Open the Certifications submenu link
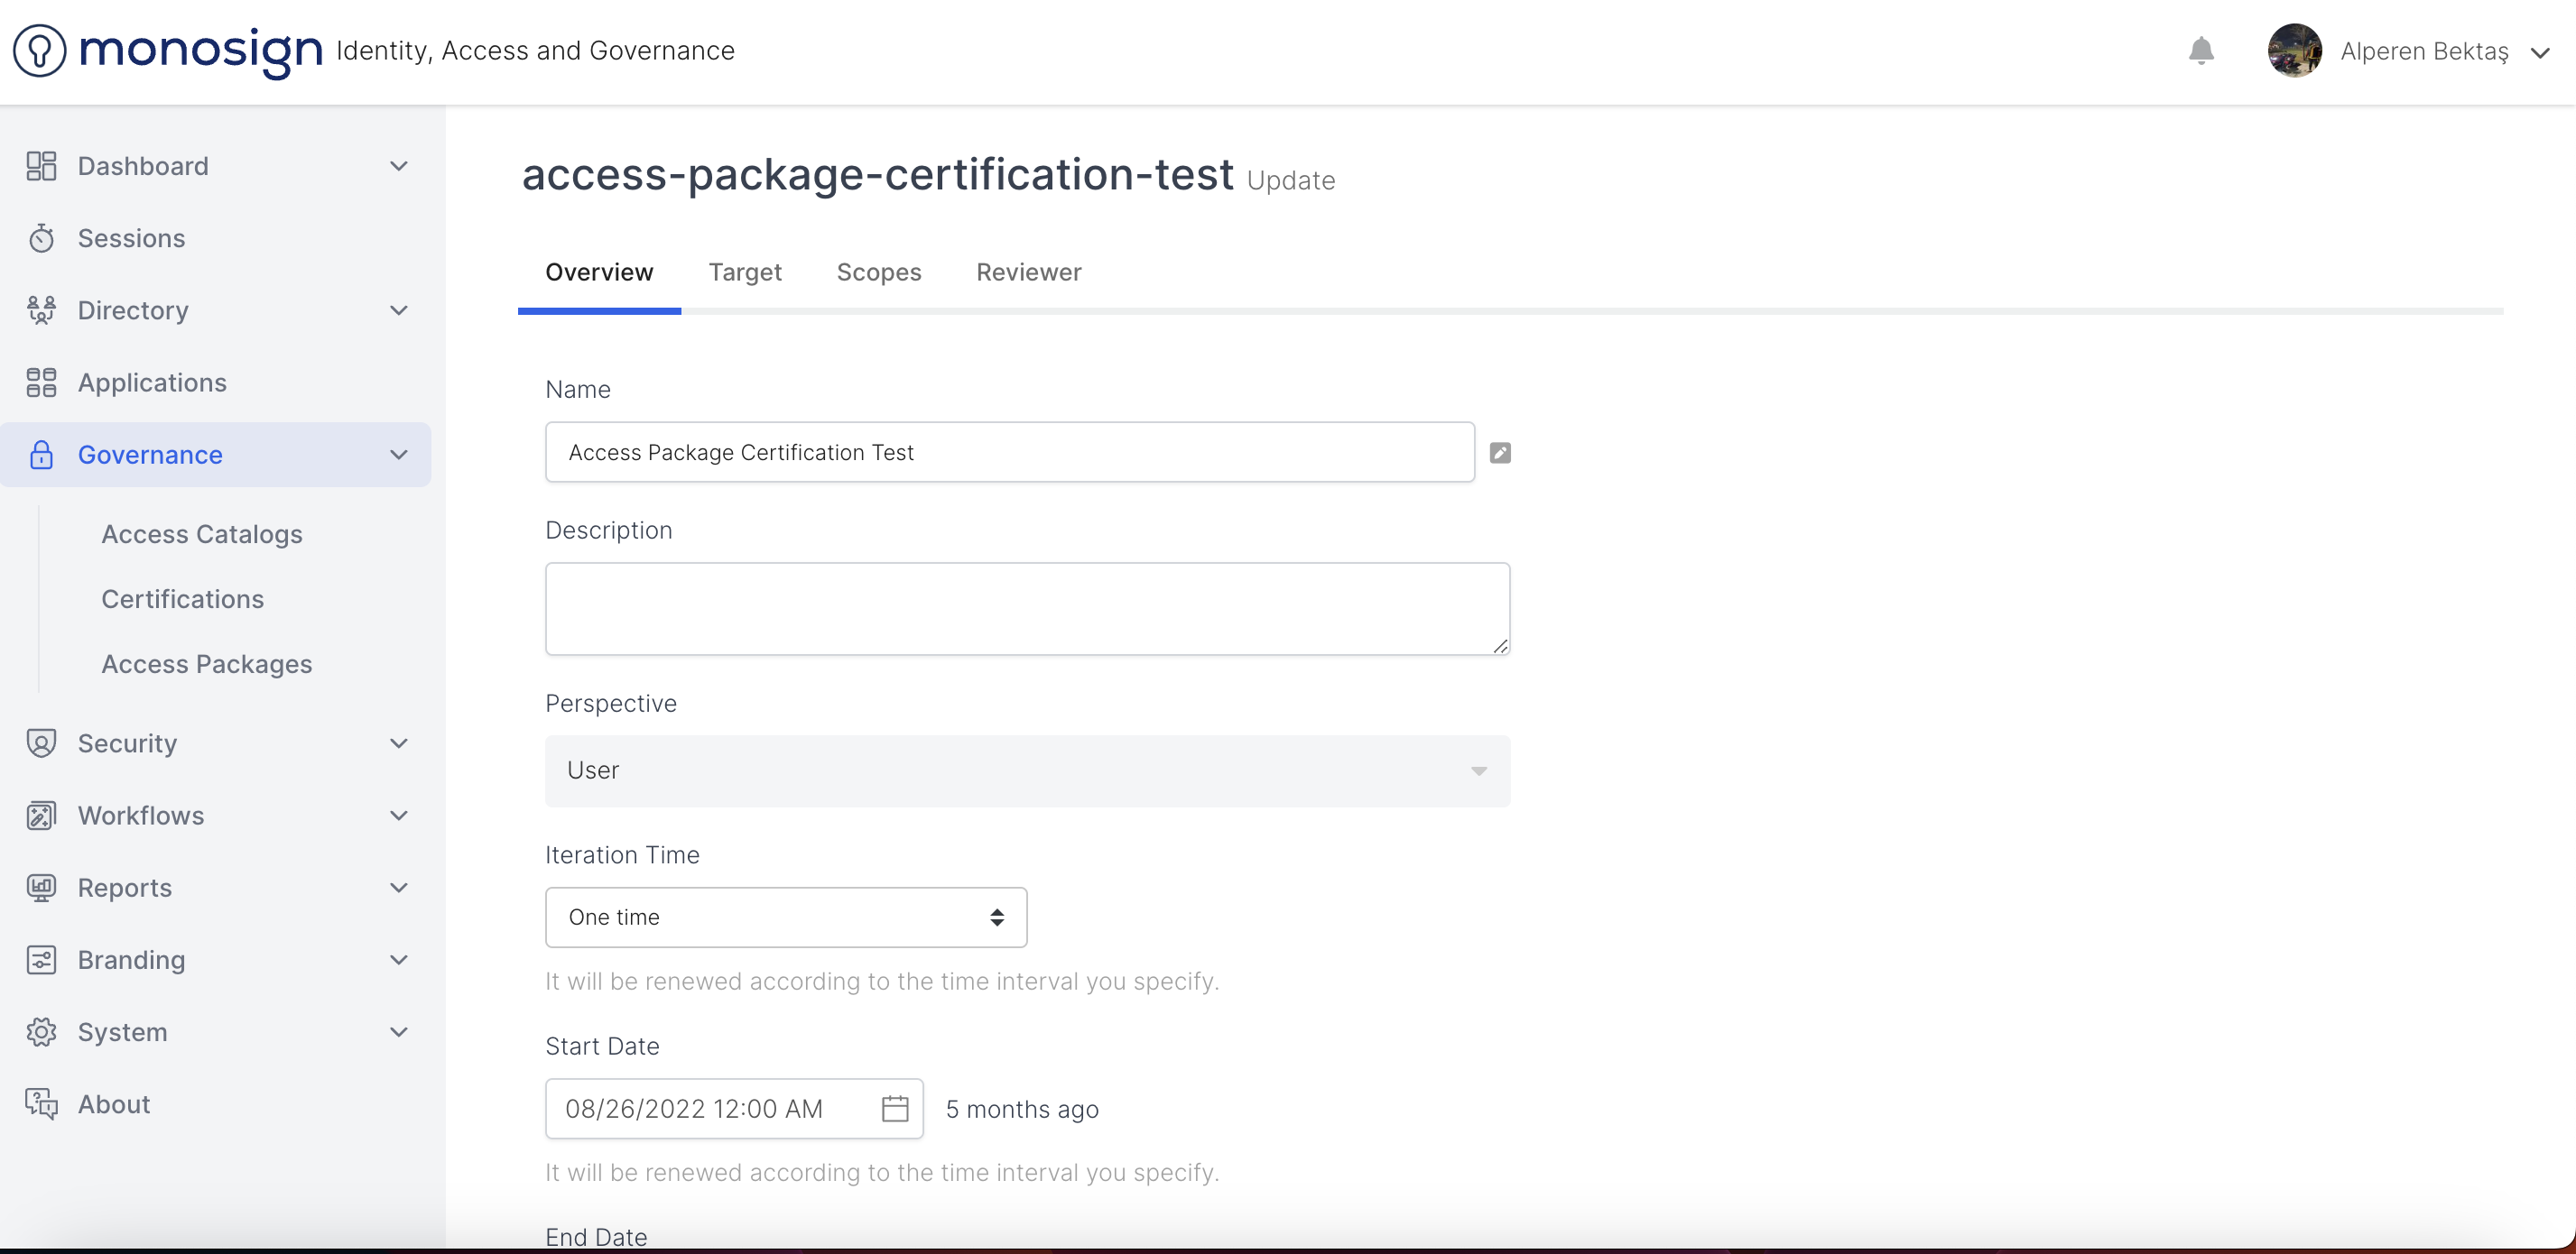2576x1254 pixels. tap(183, 598)
